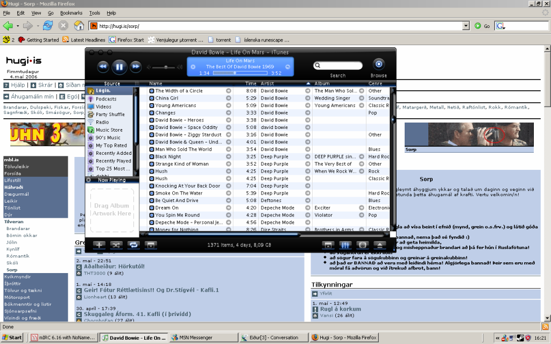Select Podcasts in the iTunes Source list
The image size is (551, 344).
pos(106,99)
